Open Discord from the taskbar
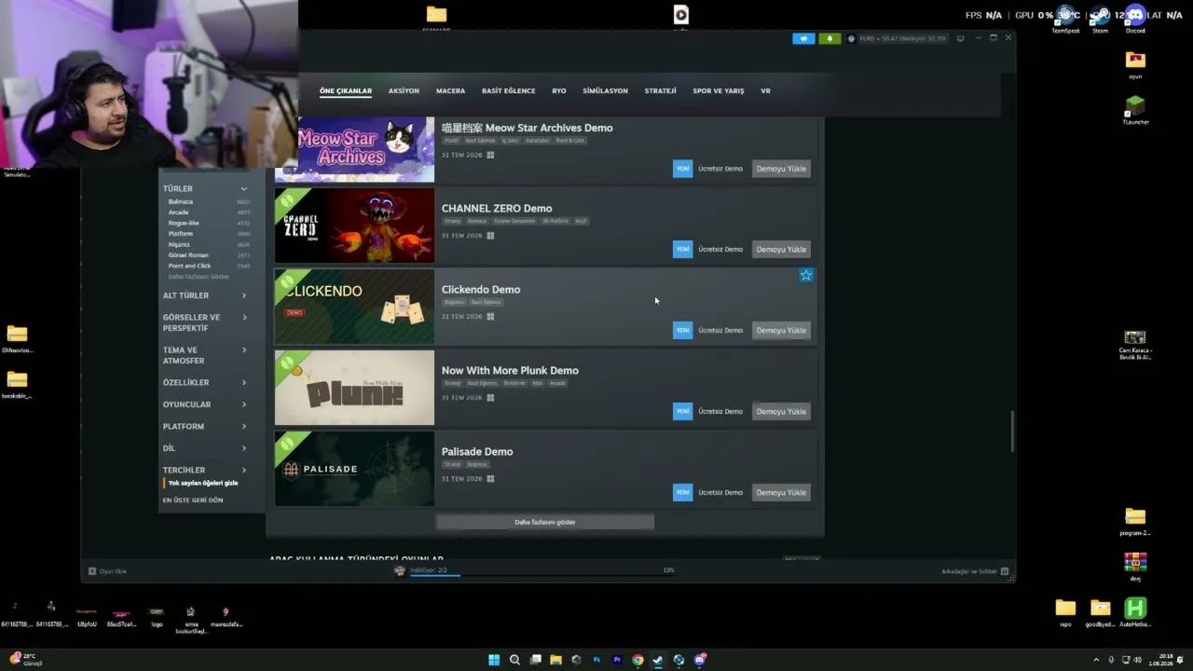Viewport: 1193px width, 671px height. point(699,660)
